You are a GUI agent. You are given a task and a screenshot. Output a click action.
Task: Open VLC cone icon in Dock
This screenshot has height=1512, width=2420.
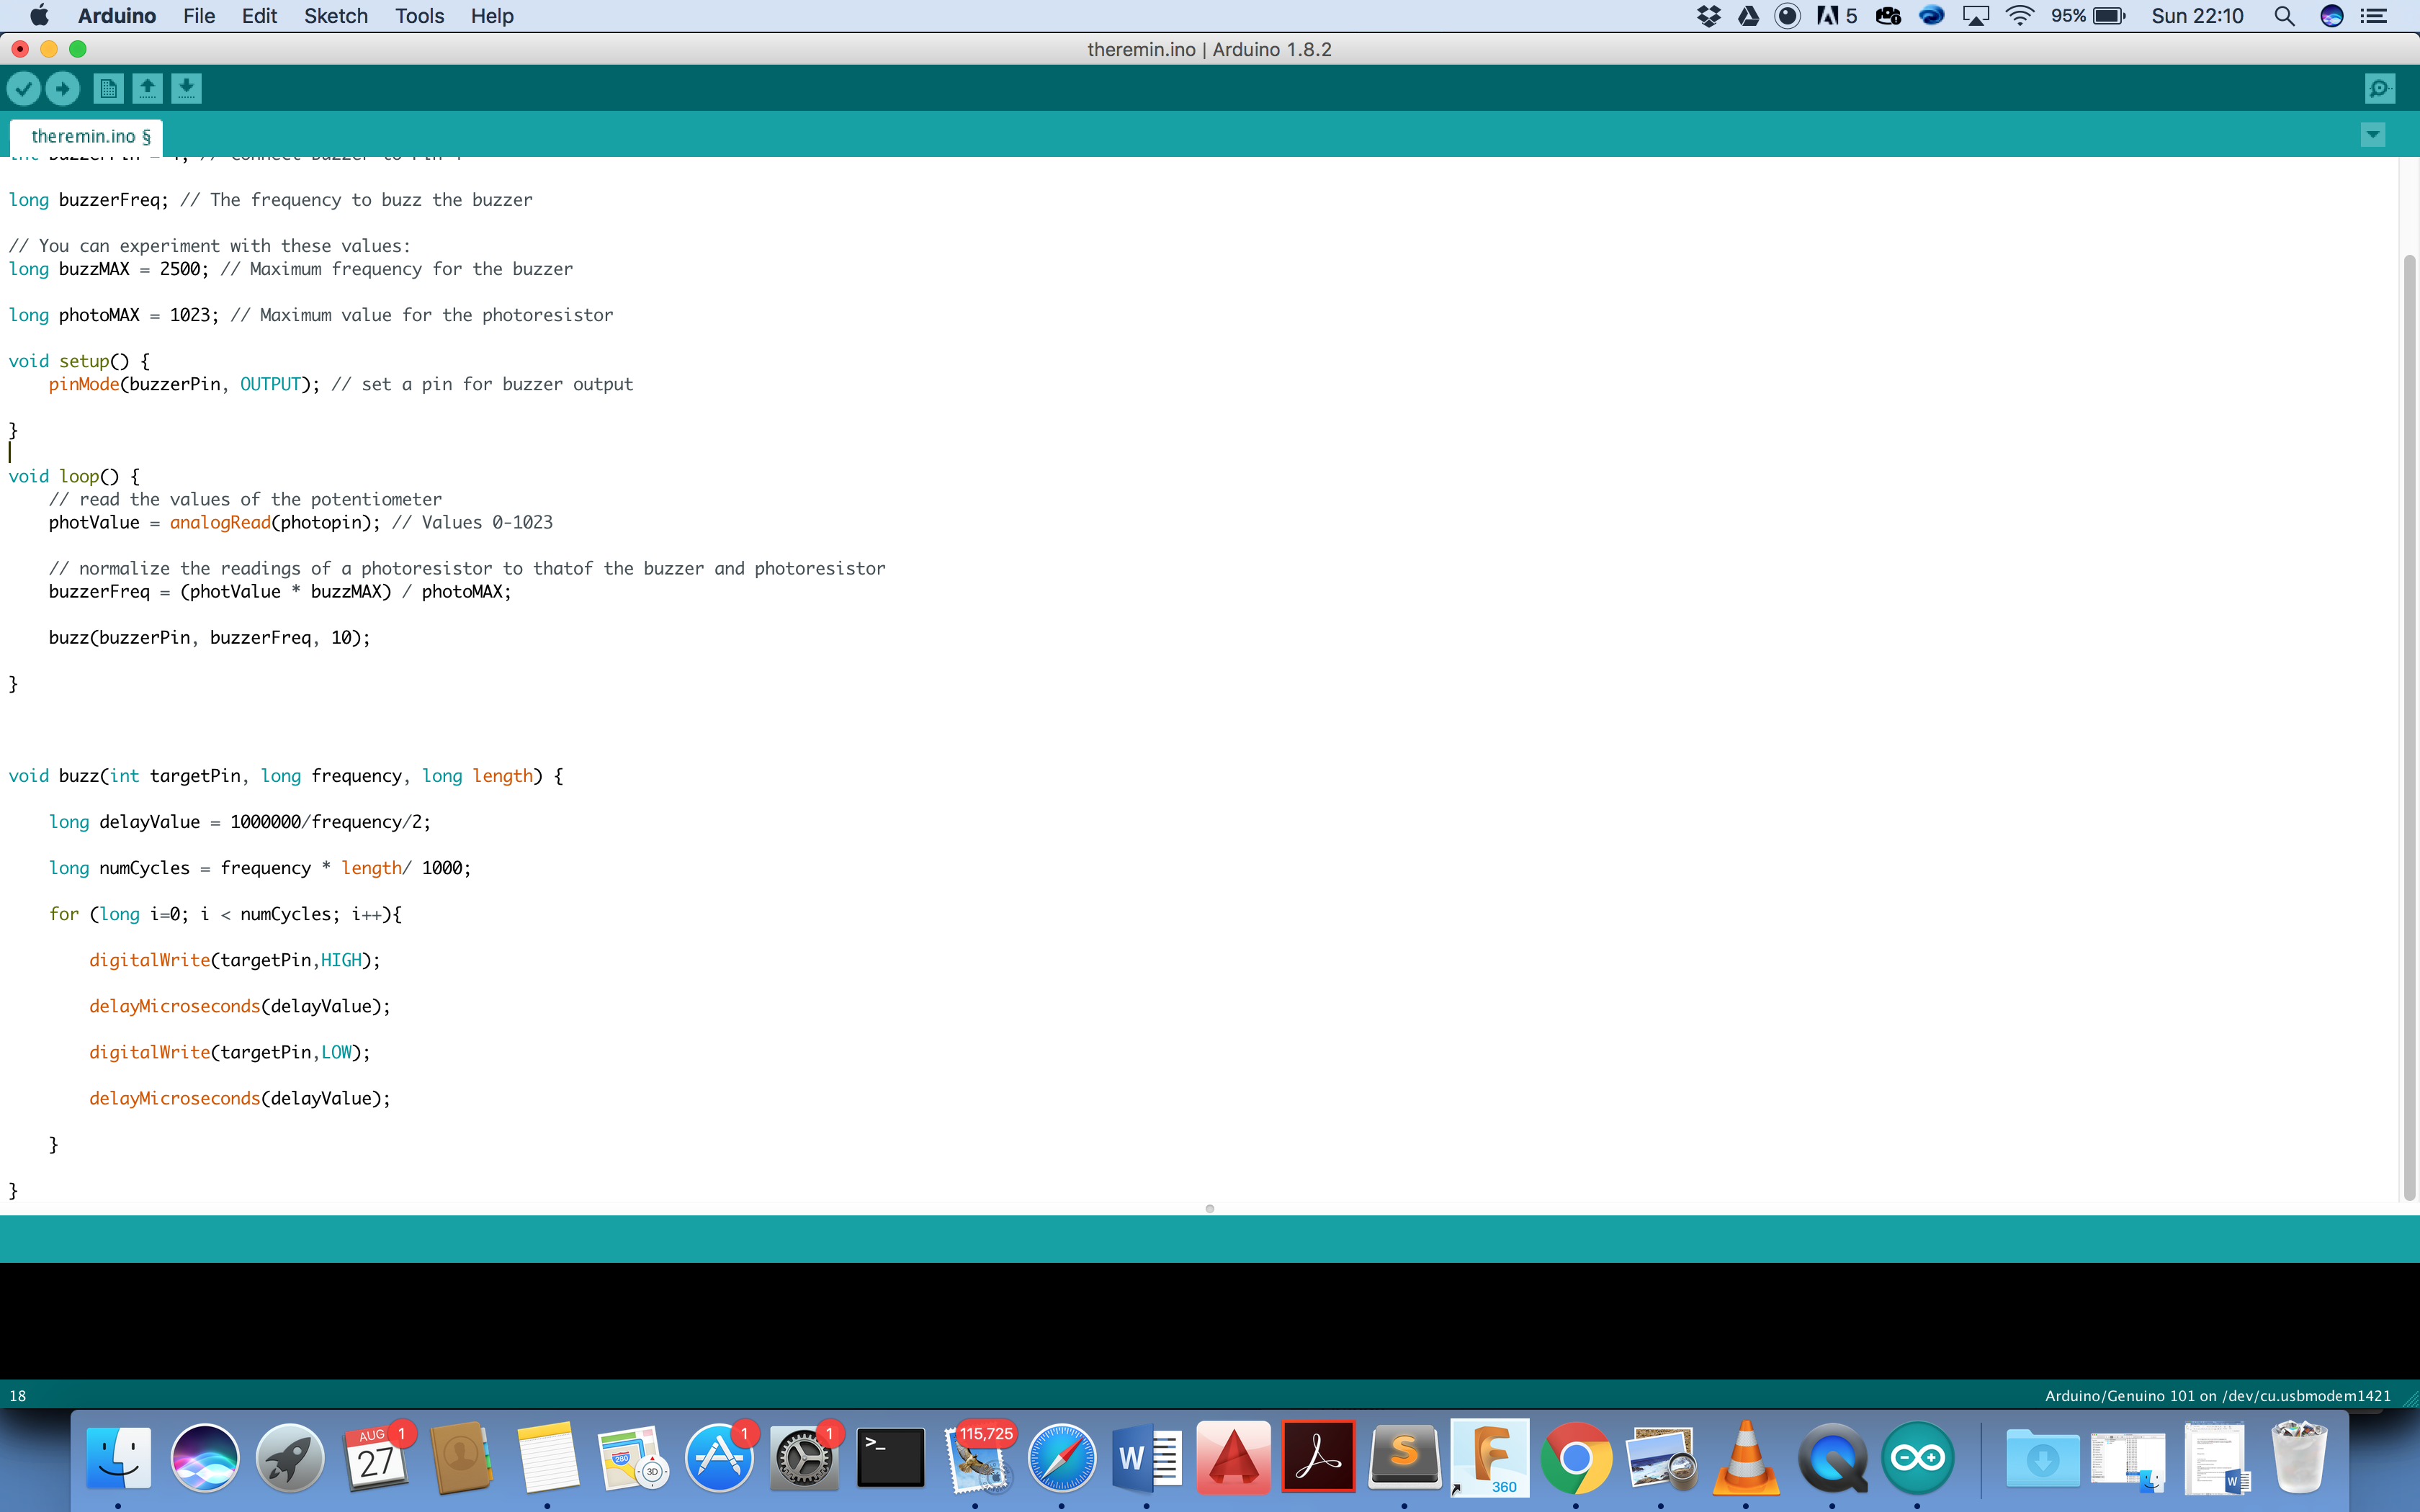[1746, 1457]
